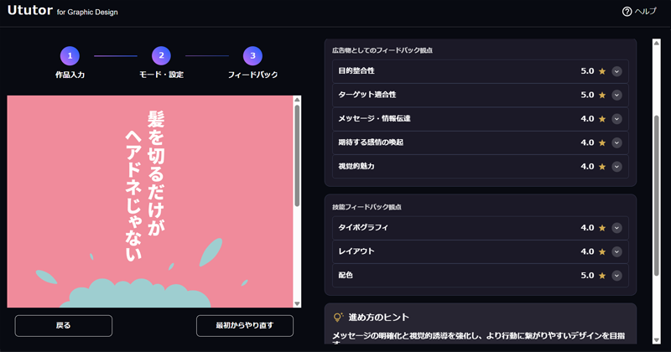This screenshot has width=671, height=352.
Task: Click the star icon in タイポグラフィ row
Action: point(601,228)
